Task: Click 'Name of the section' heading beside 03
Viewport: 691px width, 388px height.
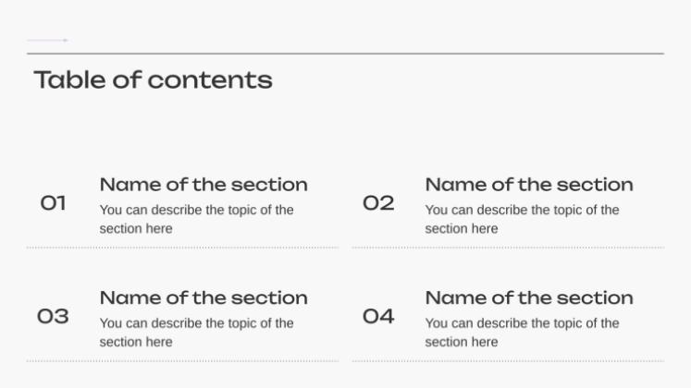Action: (x=204, y=298)
